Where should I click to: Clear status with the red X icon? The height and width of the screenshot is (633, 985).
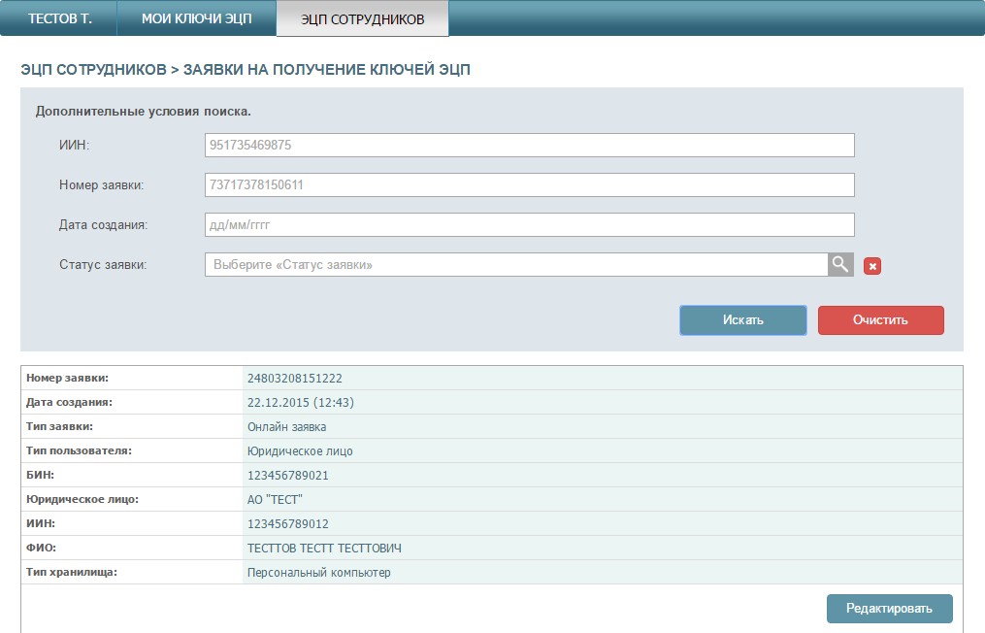click(x=871, y=266)
